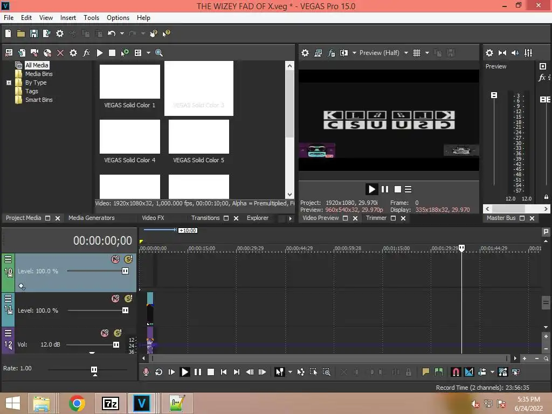Open the Undo history dropdown arrow

coord(122,33)
